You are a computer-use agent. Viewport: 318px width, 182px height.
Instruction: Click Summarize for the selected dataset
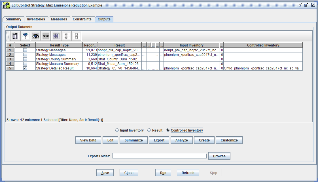click(x=133, y=140)
